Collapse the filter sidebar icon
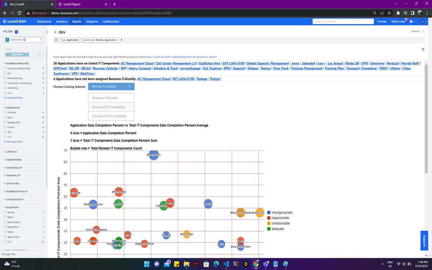 [x=47, y=32]
